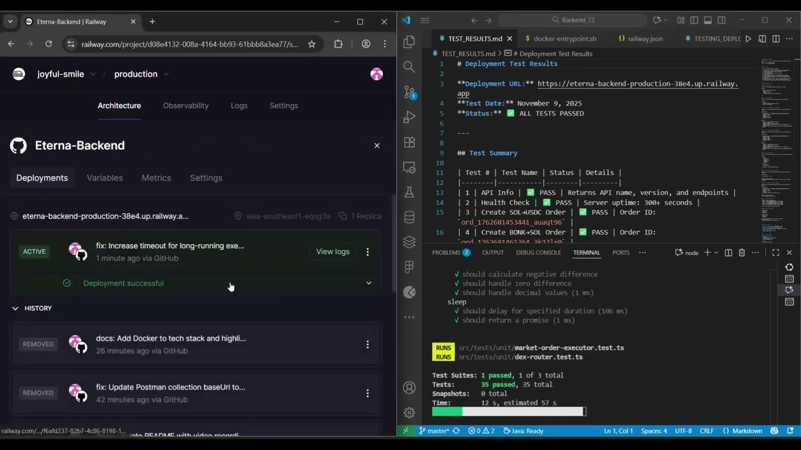Click VS Code editor minimap
Screen dimensions: 801x450
778,150
